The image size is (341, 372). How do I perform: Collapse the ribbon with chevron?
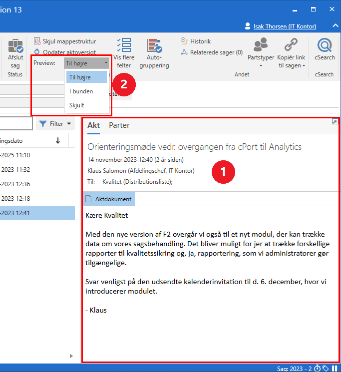(x=336, y=25)
